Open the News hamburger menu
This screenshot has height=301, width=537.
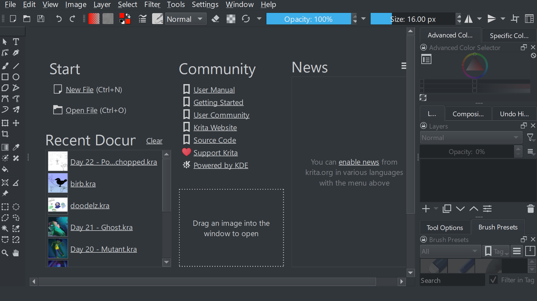403,66
